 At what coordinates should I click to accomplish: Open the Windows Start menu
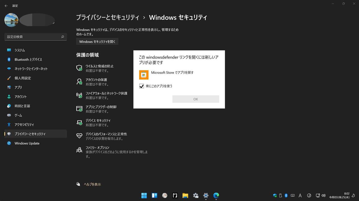tap(144, 195)
